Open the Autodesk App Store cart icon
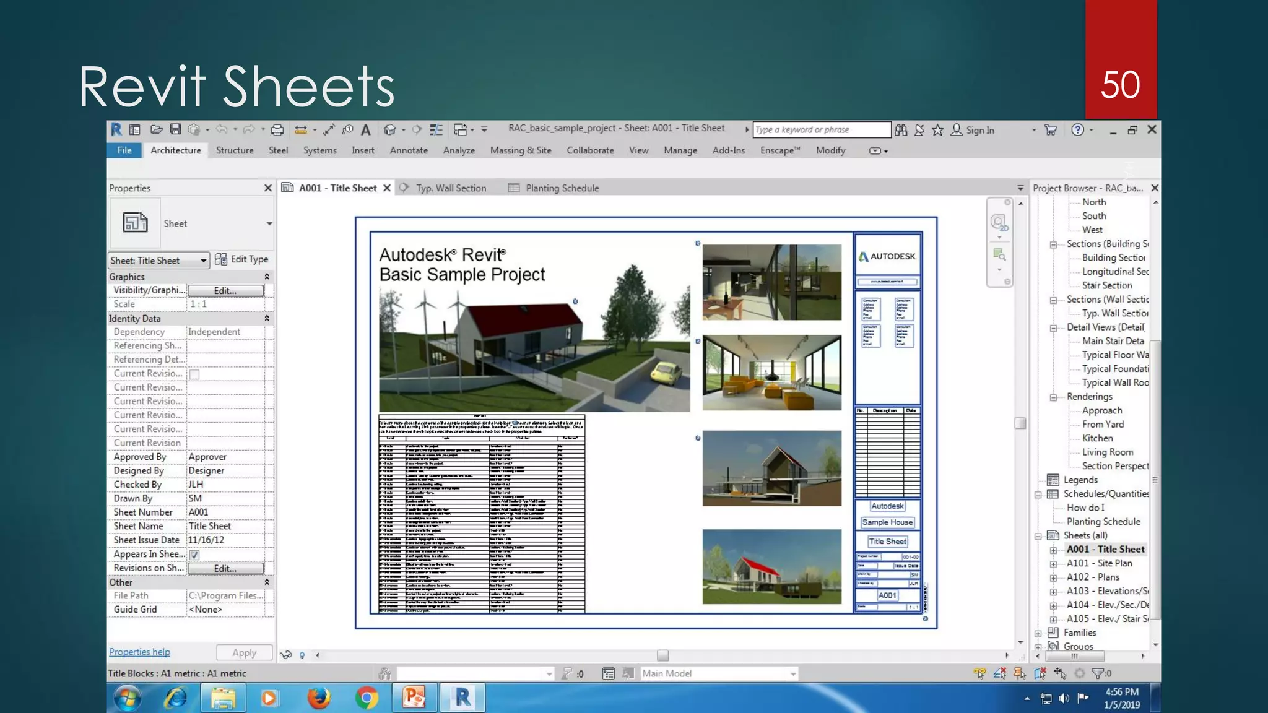 [x=1051, y=129]
